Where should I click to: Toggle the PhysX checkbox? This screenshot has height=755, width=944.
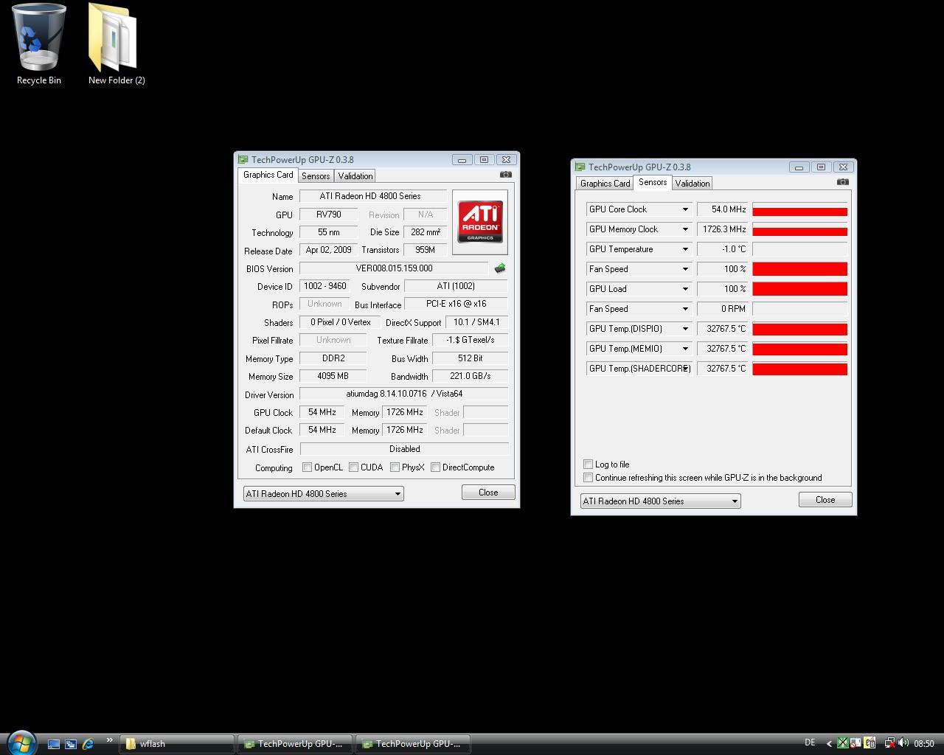395,467
